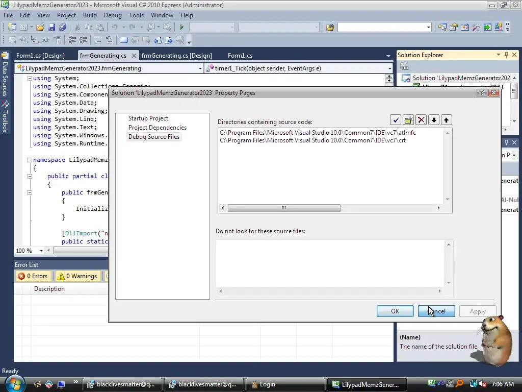The width and height of the screenshot is (522, 392).
Task: Click the Decrease Line Indent icon
Action: tap(72, 40)
